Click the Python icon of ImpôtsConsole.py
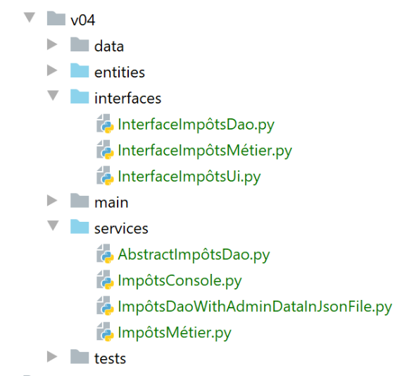This screenshot has height=376, width=402. (105, 280)
